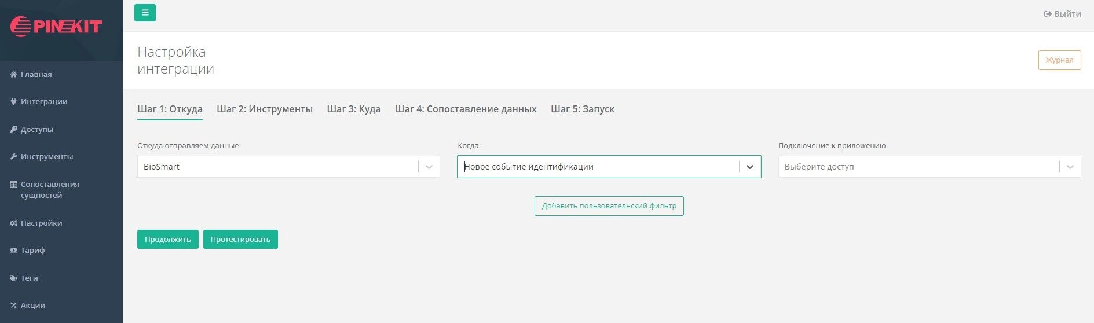Click the tags icon beside Теги
This screenshot has height=323, width=1094.
13,278
